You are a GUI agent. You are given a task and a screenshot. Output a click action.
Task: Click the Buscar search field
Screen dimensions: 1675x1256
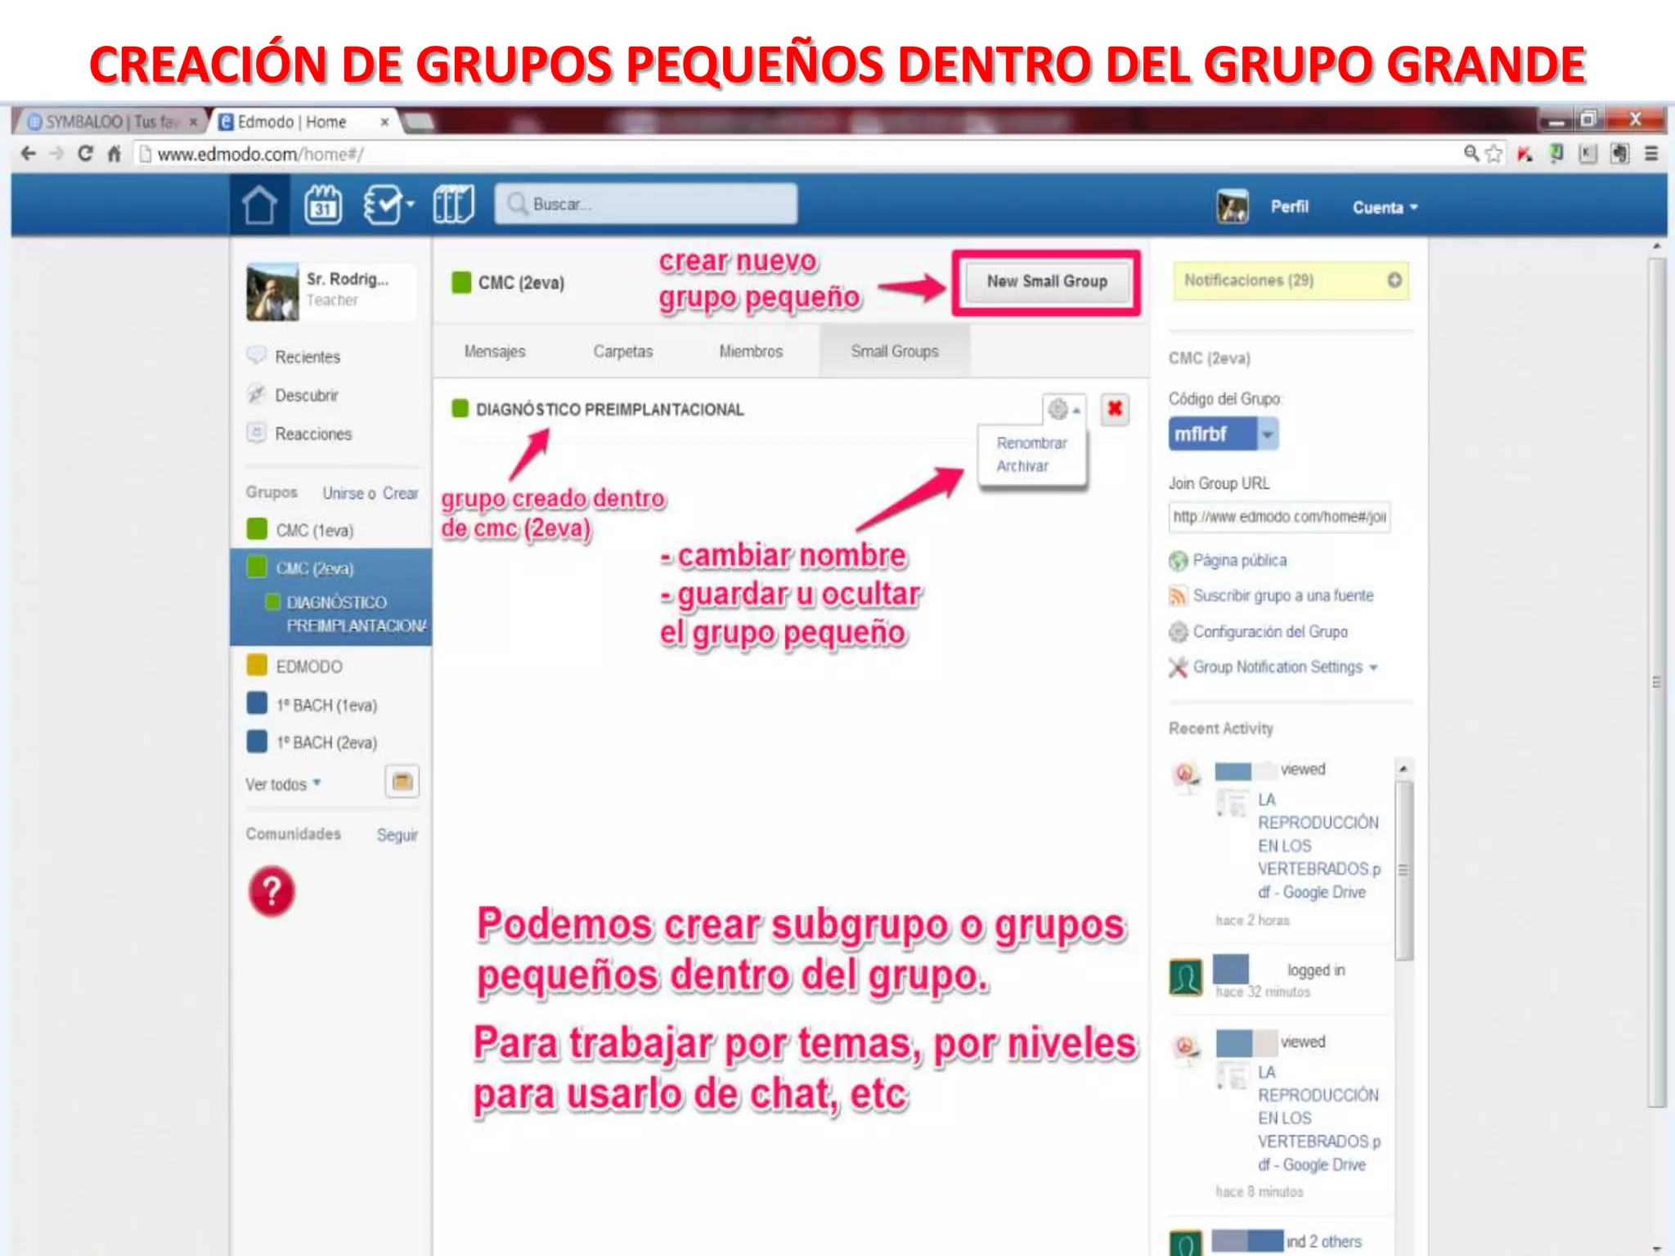point(645,204)
